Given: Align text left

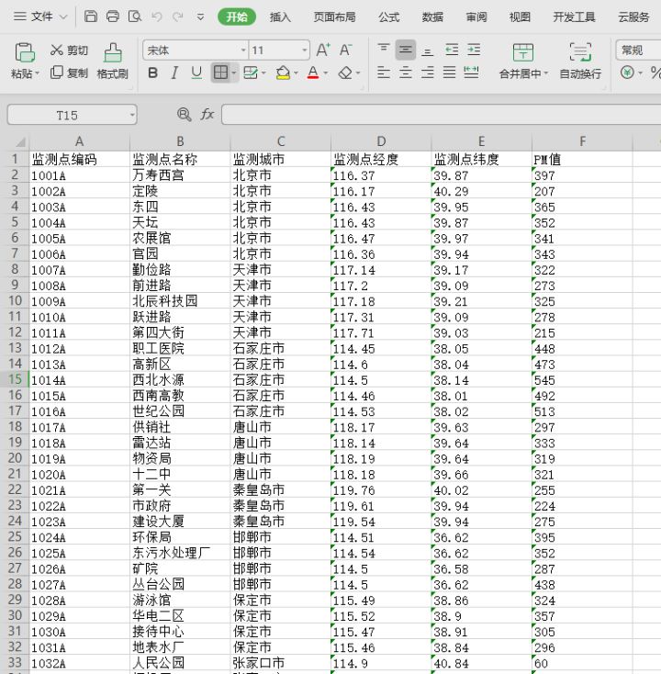Looking at the screenshot, I should (x=384, y=73).
